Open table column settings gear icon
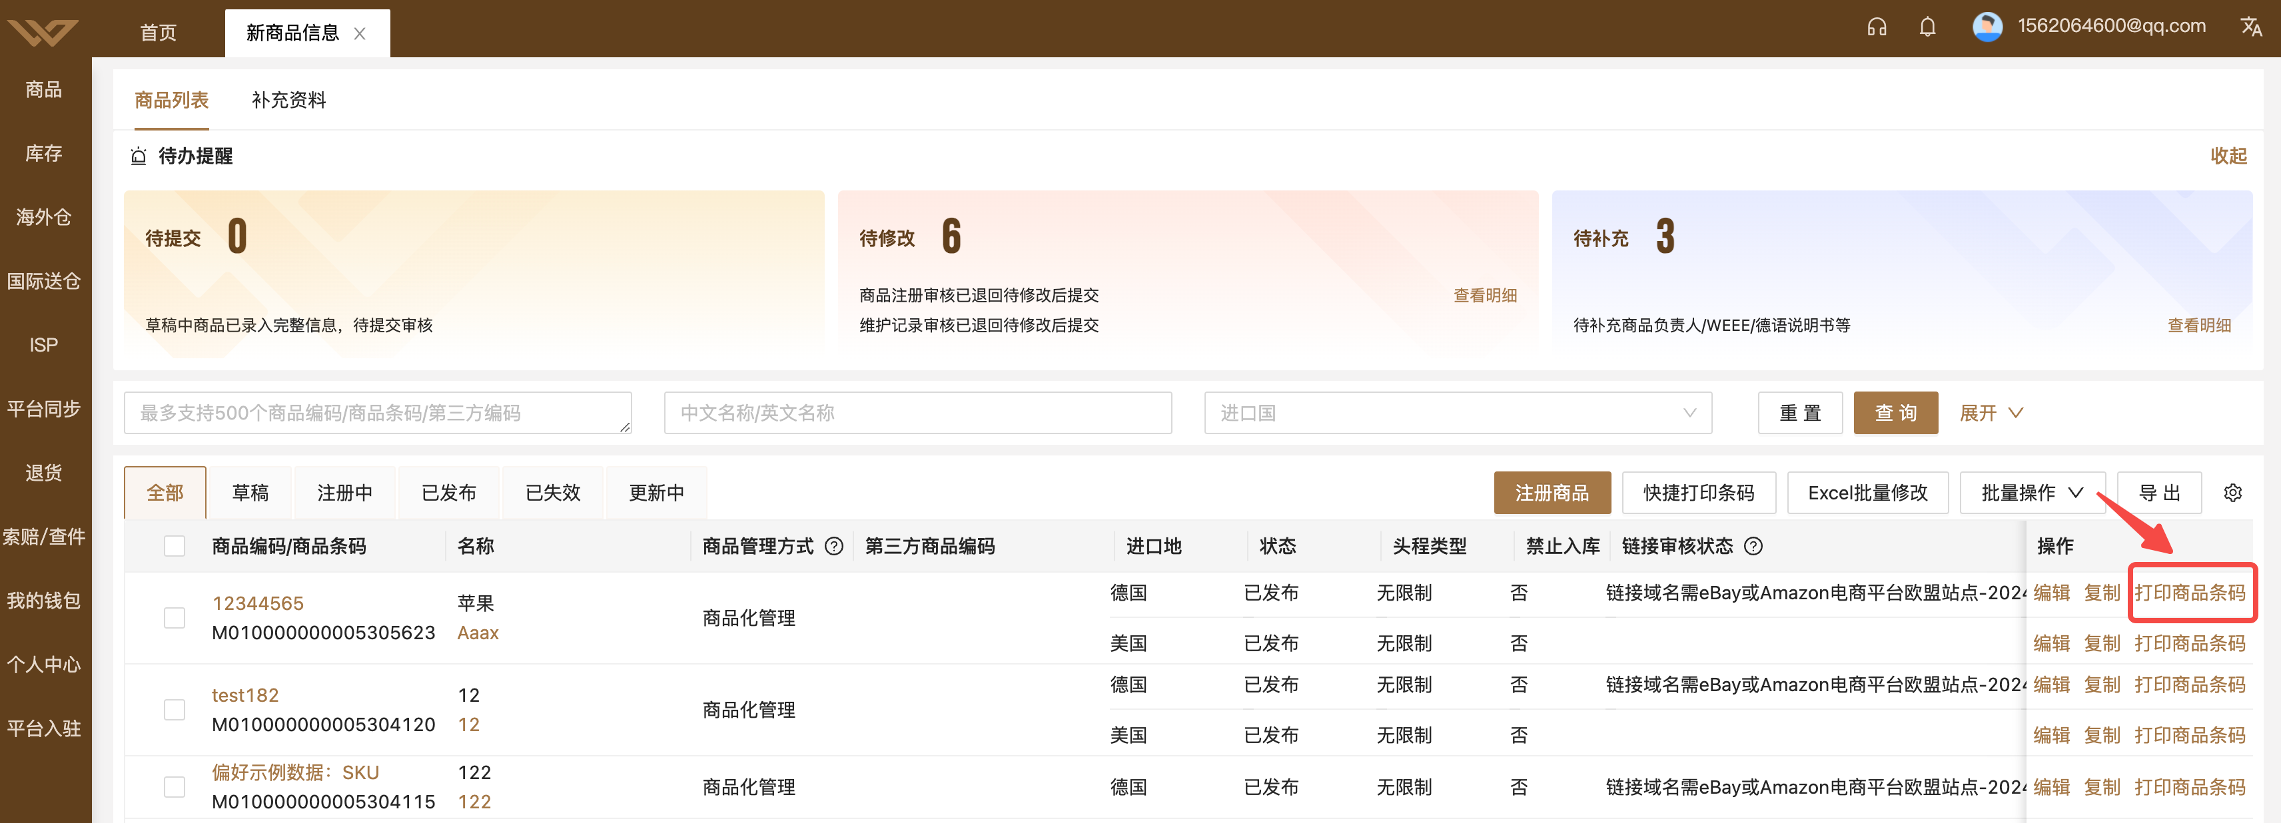The image size is (2281, 823). [2232, 493]
